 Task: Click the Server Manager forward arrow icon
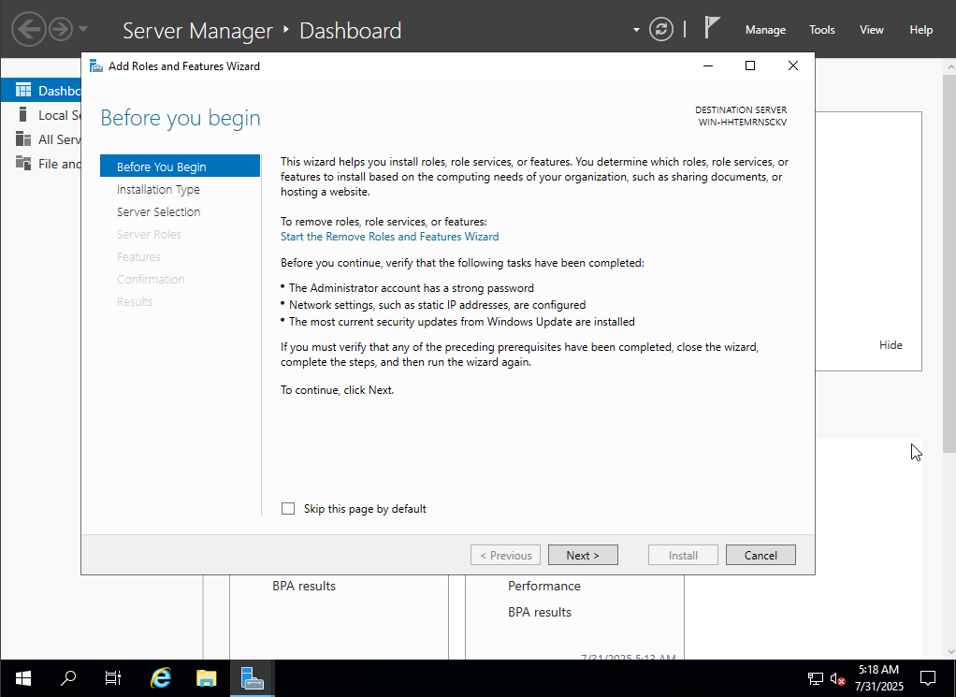click(x=61, y=29)
